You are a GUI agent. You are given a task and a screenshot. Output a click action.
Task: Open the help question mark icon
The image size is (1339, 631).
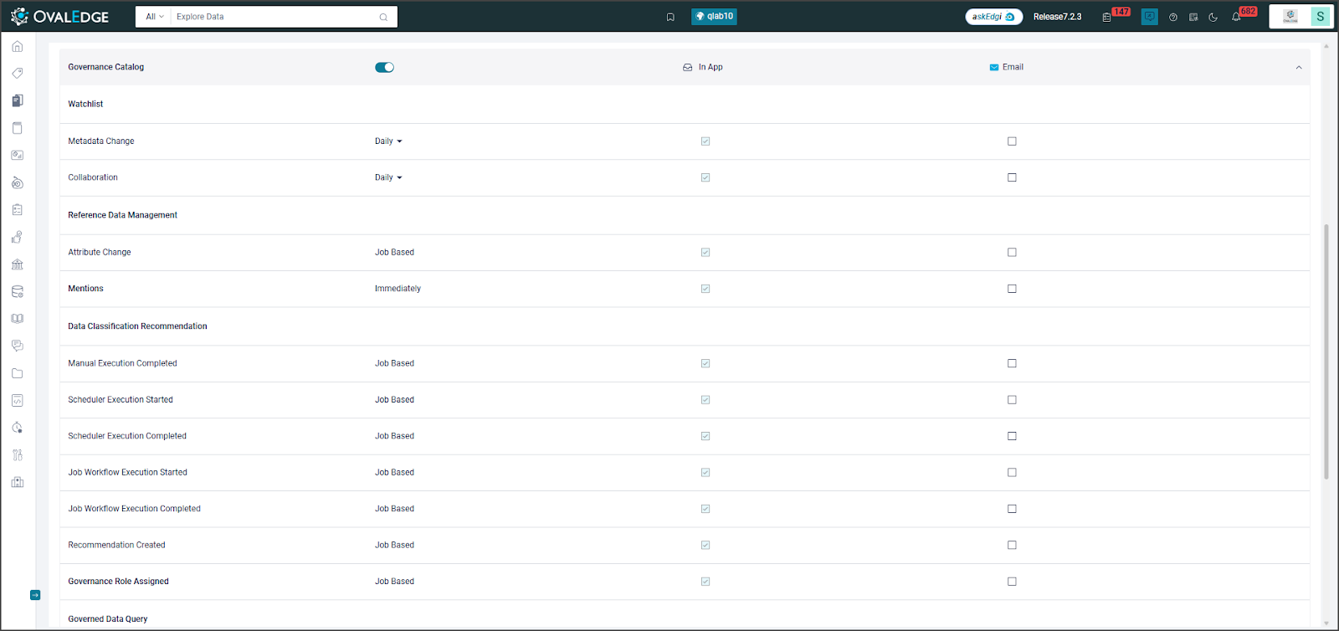point(1173,17)
